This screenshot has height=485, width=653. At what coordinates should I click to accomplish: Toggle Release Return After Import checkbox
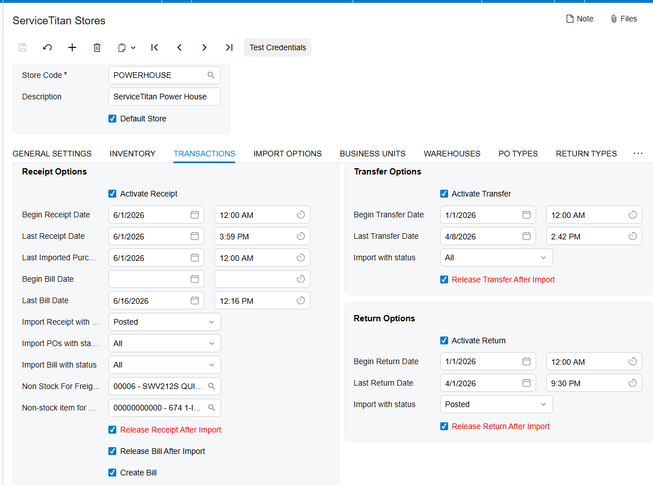pos(444,426)
